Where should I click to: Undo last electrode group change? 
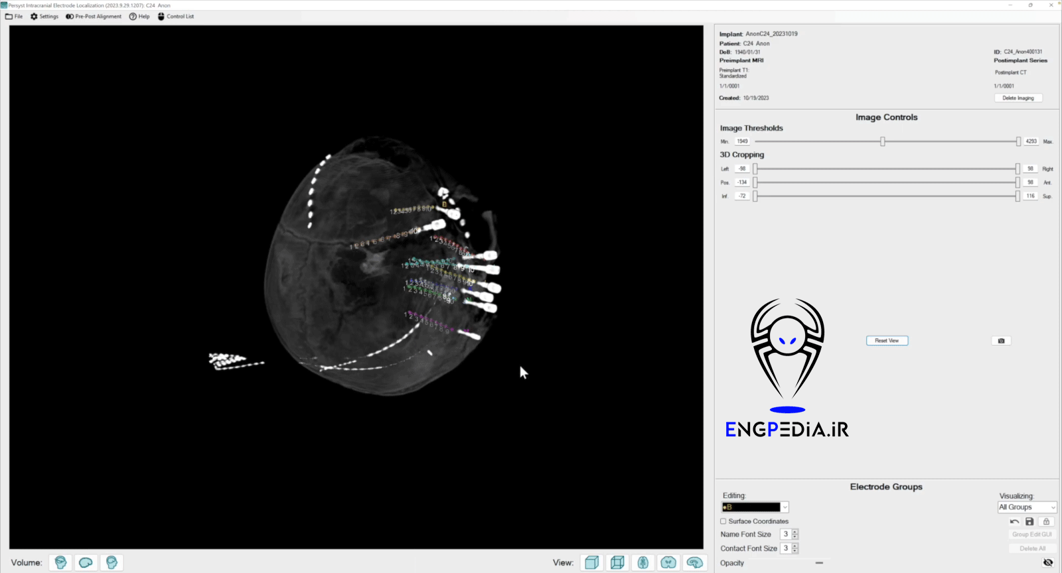[x=1014, y=522]
